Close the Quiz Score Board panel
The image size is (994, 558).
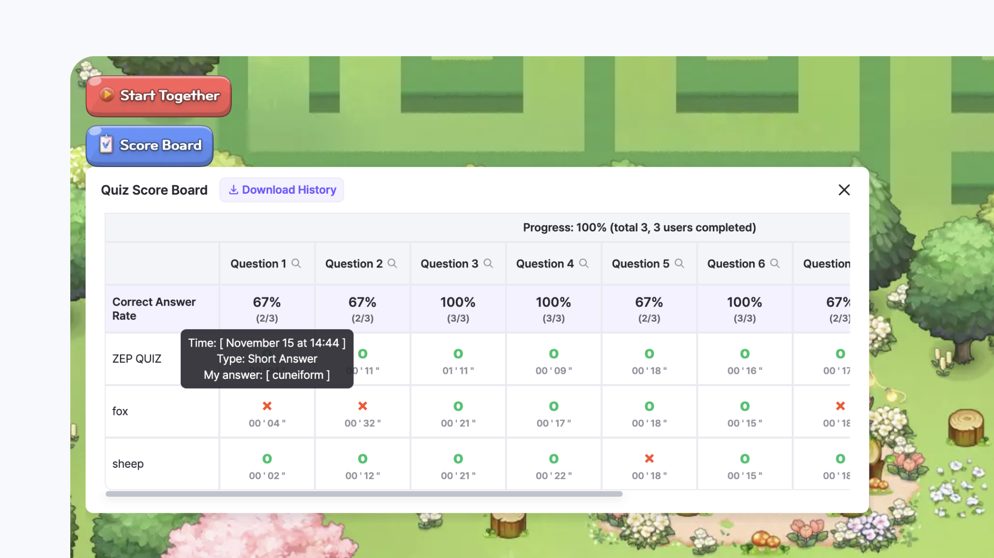point(844,190)
